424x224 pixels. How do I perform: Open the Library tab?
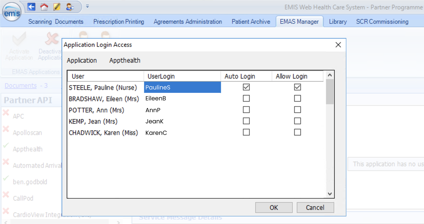click(338, 22)
